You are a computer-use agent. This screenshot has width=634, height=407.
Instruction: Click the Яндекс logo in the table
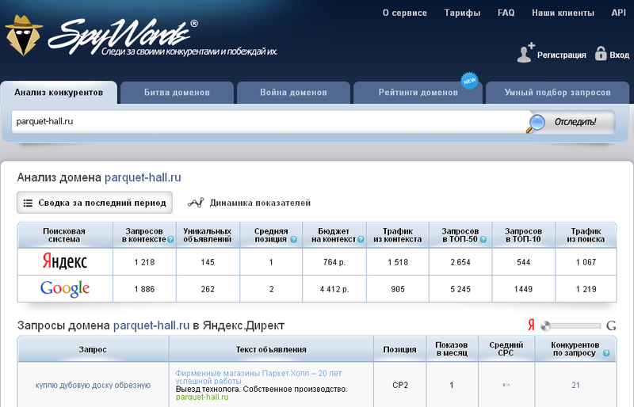(65, 261)
